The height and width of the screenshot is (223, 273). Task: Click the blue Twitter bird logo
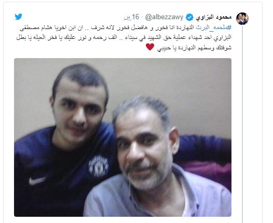tap(19, 17)
